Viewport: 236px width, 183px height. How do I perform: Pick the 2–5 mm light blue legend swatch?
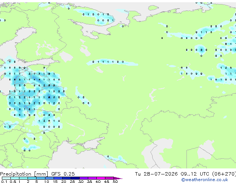[x=32, y=178]
